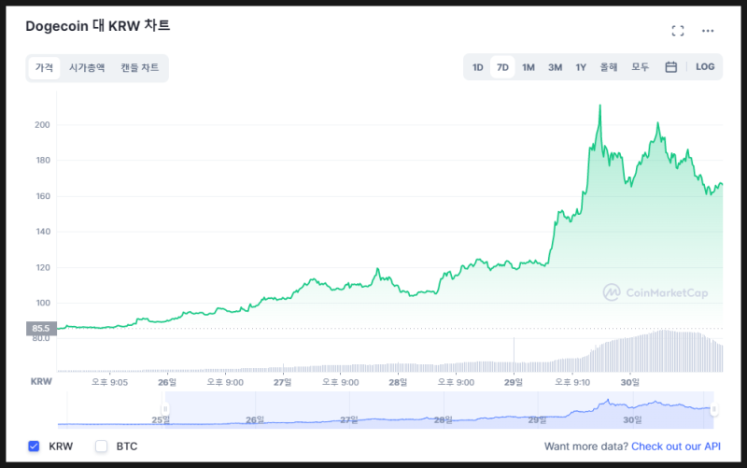Viewport: 747px width, 468px height.
Task: Open the fullscreen chart view icon
Action: 678,31
